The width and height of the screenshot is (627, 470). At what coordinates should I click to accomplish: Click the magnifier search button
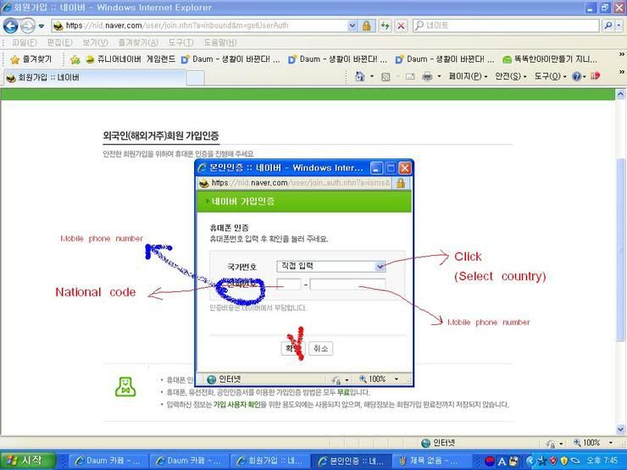(608, 25)
